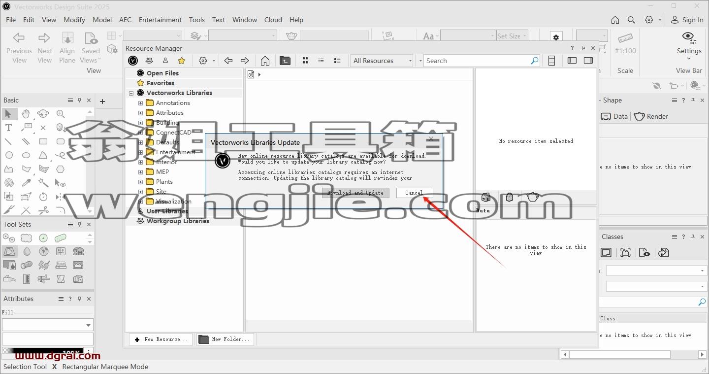The height and width of the screenshot is (374, 709).
Task: Open Settings in the View Bar
Action: 689,45
